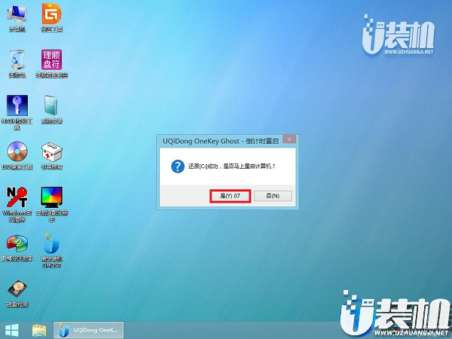Image resolution: width=452 pixels, height=339 pixels.
Task: Open the partition assistant pie-disk icon
Action: 17,247
